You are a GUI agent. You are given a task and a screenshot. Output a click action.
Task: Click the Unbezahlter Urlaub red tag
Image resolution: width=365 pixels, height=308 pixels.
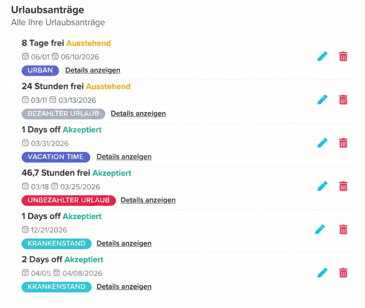[69, 200]
